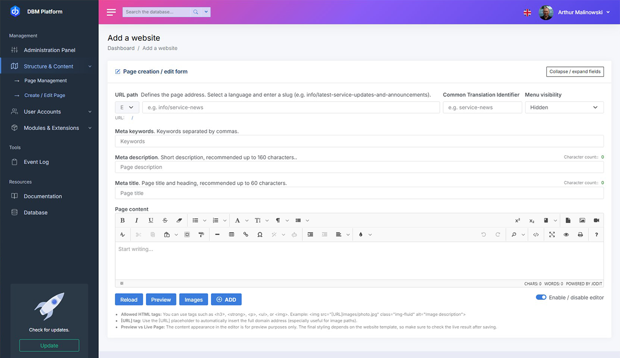Apply subscript formatting
The height and width of the screenshot is (358, 620).
532,220
